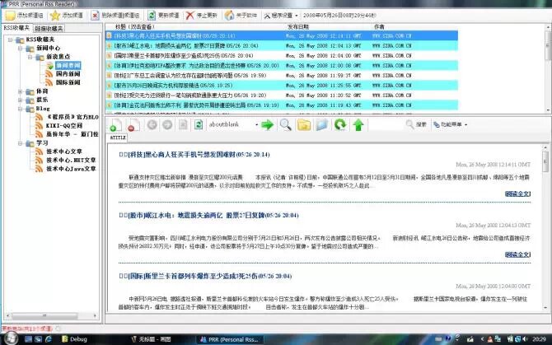This screenshot has width=552, height=345.
Task: Click the first 阅读全文 link in article pane
Action: click(x=517, y=193)
